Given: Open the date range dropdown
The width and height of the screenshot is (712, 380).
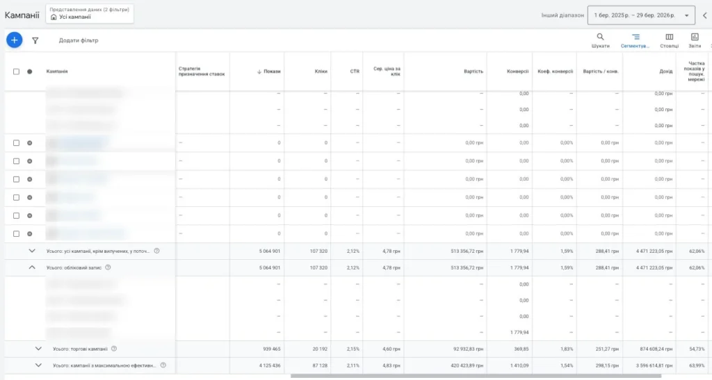Looking at the screenshot, I should tap(641, 15).
